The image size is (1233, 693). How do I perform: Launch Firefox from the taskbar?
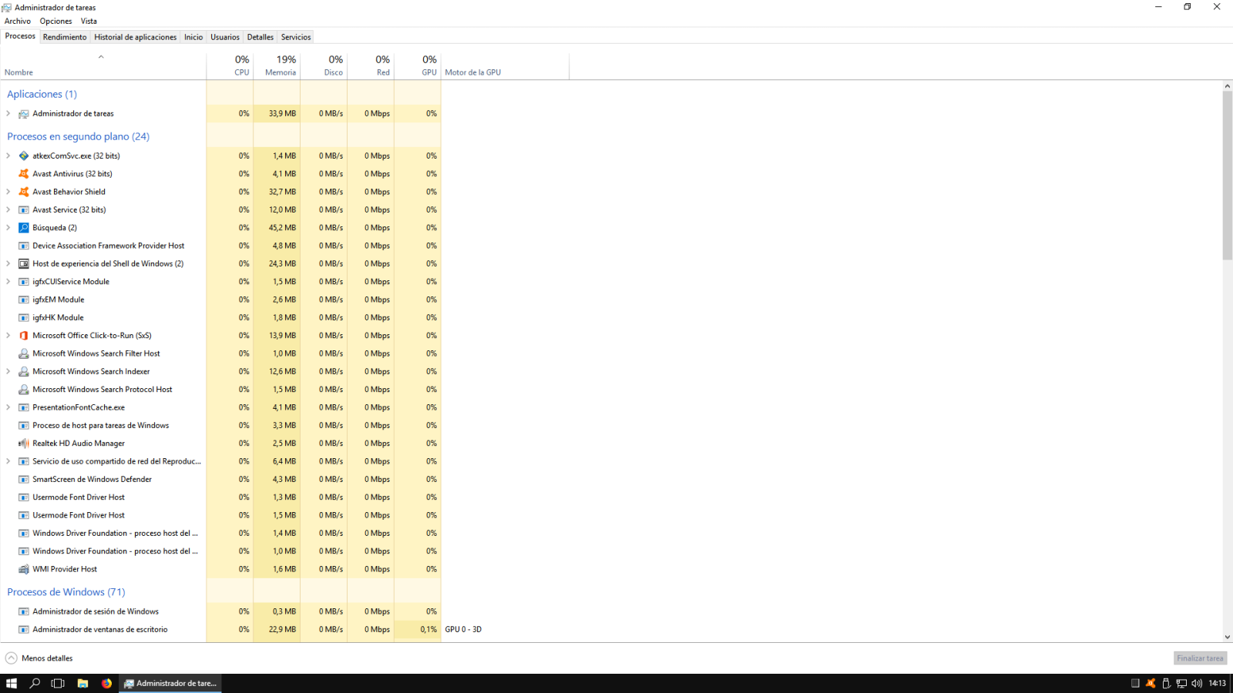pyautogui.click(x=106, y=683)
